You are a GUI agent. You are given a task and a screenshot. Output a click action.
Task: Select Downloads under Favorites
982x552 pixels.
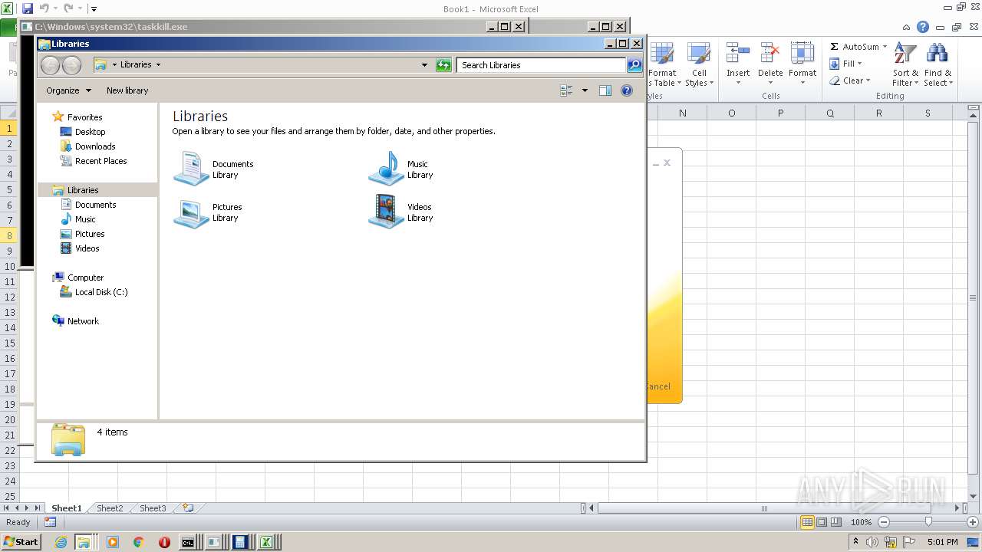pyautogui.click(x=88, y=146)
